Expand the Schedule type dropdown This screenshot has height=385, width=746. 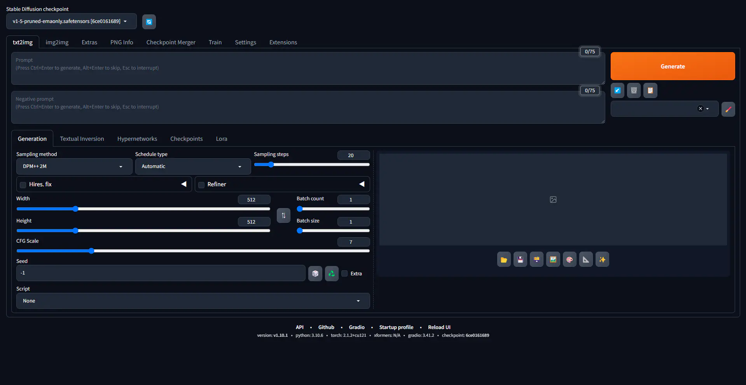(192, 166)
